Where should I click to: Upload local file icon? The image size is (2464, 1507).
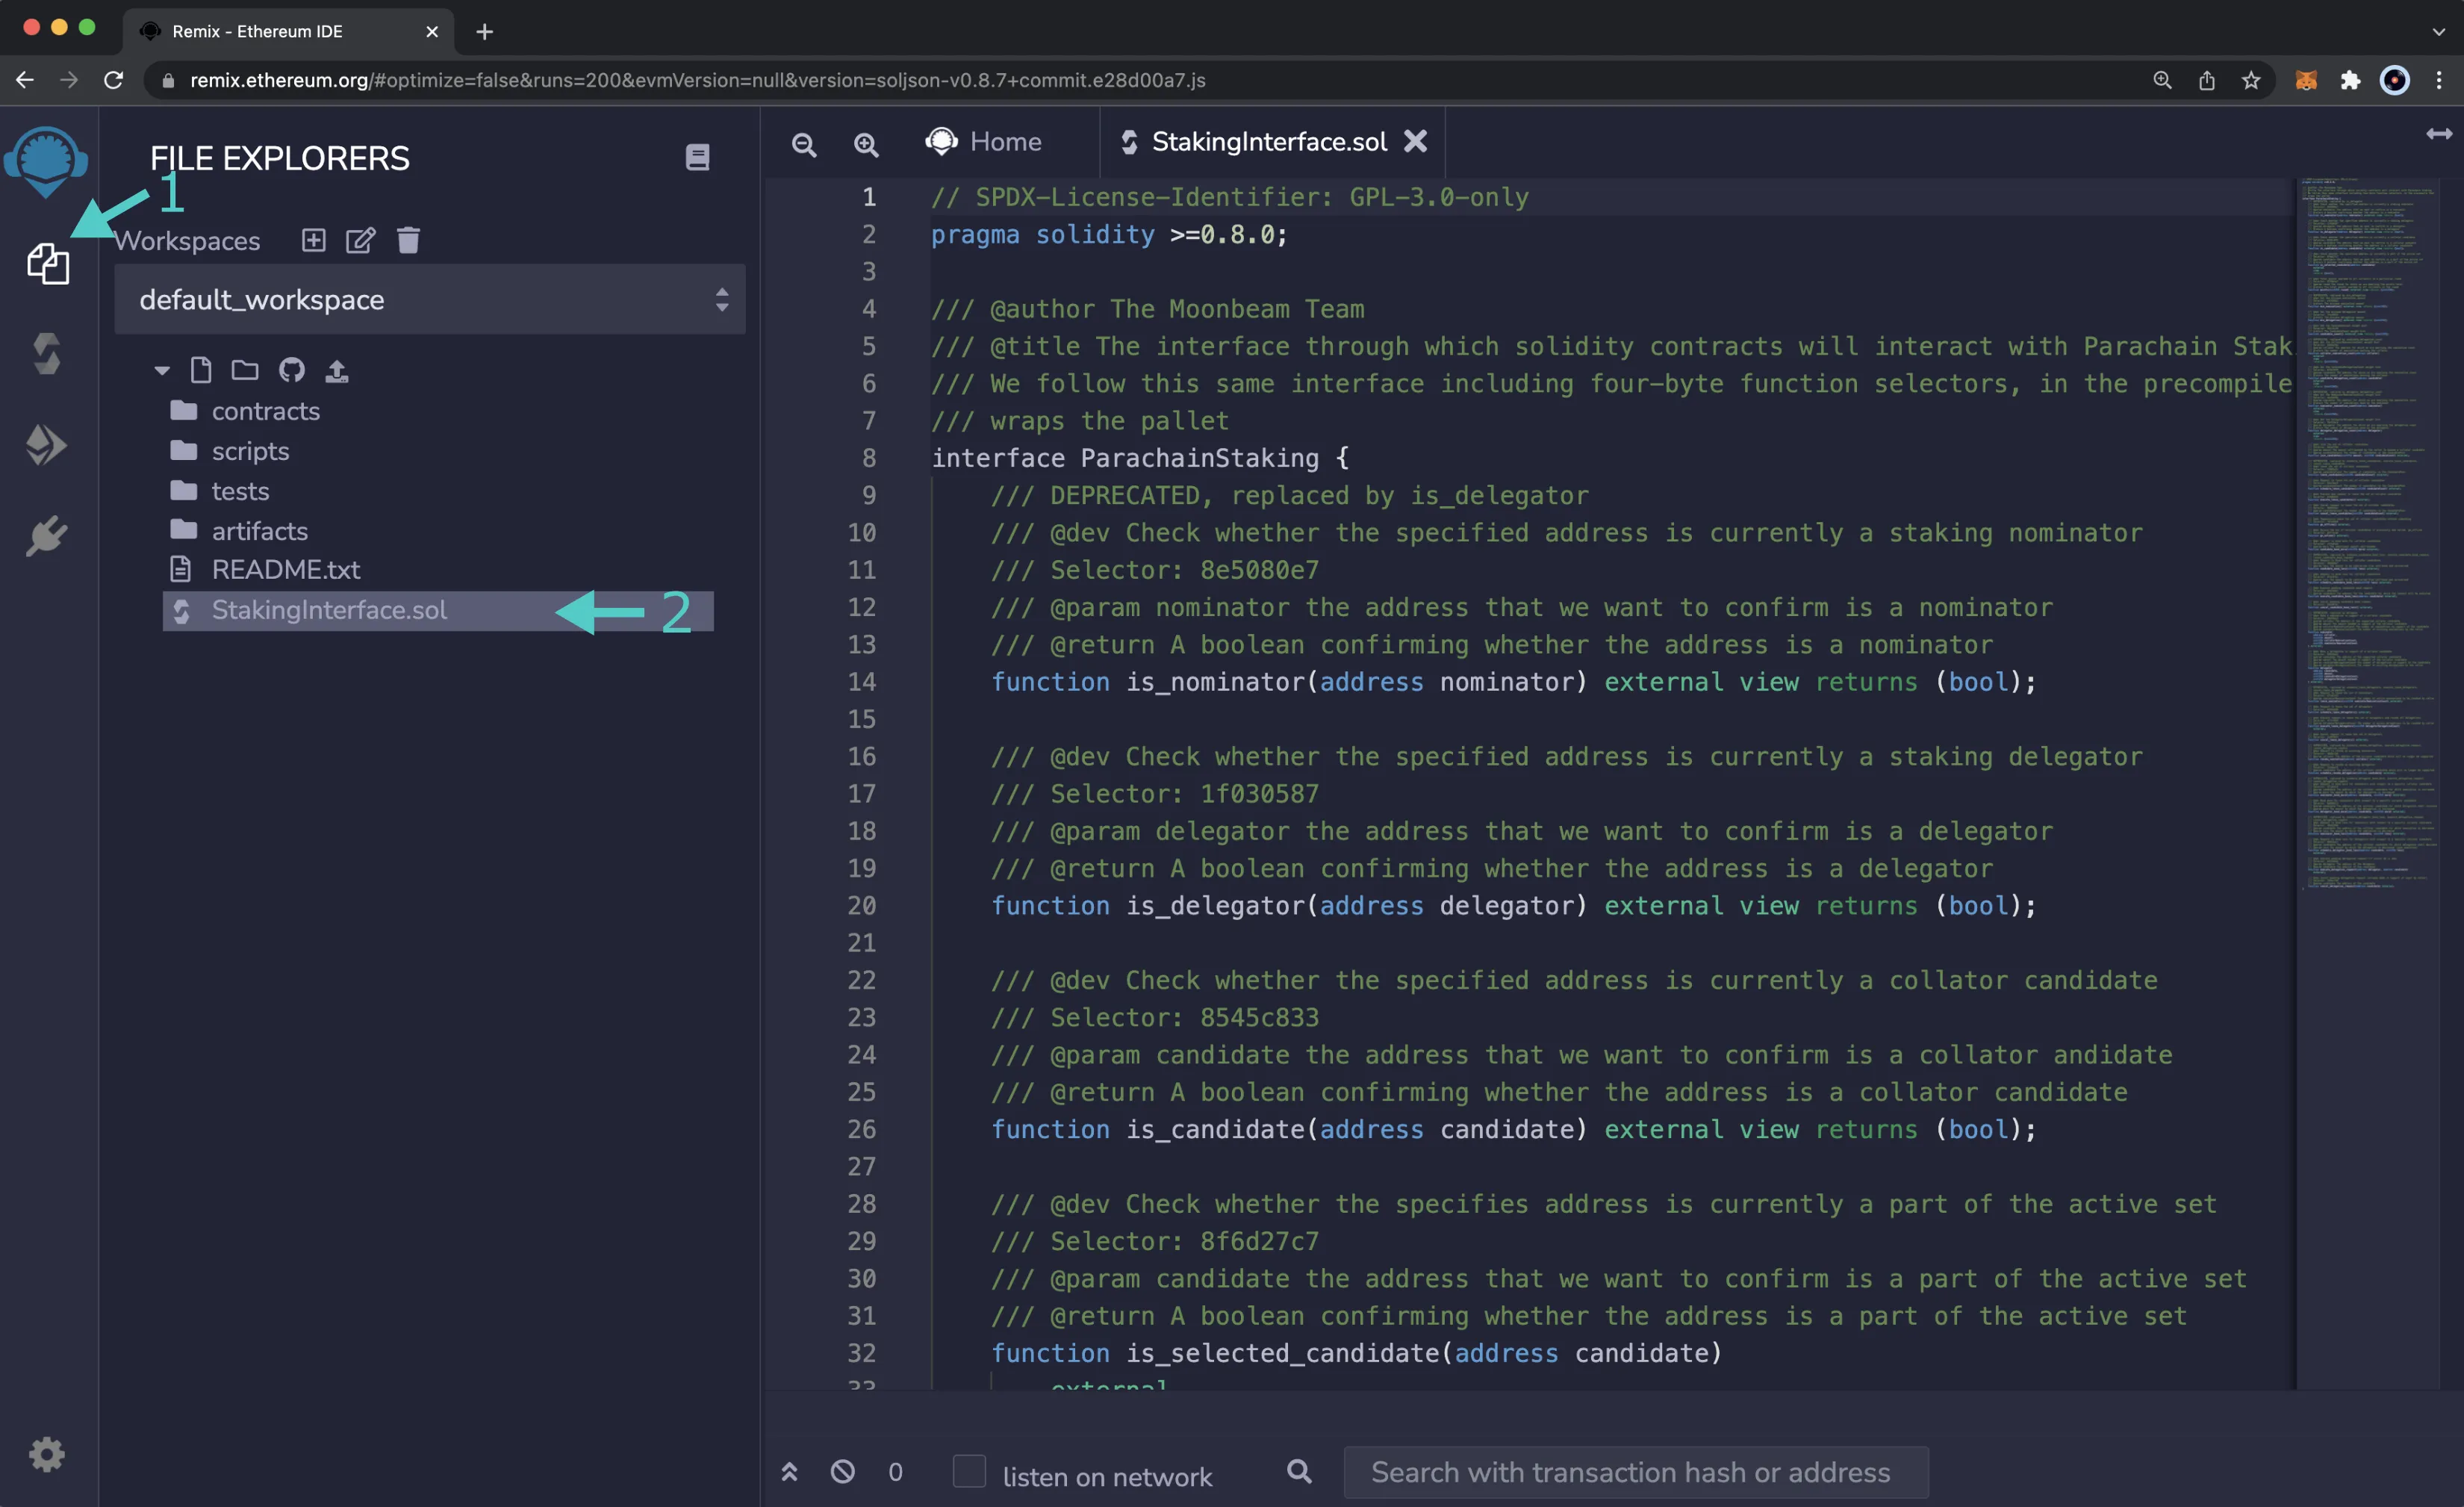coord(337,371)
